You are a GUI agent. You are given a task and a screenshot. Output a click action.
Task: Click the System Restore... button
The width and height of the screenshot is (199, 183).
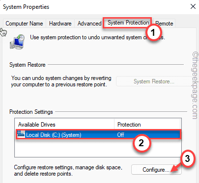(154, 81)
